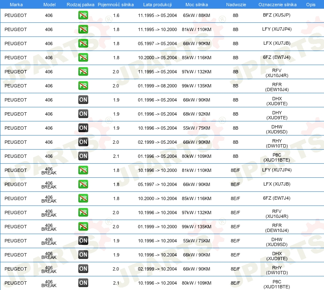
Task: Click petrol icon in 406 BREAK LFX row
Action: [x=83, y=184]
